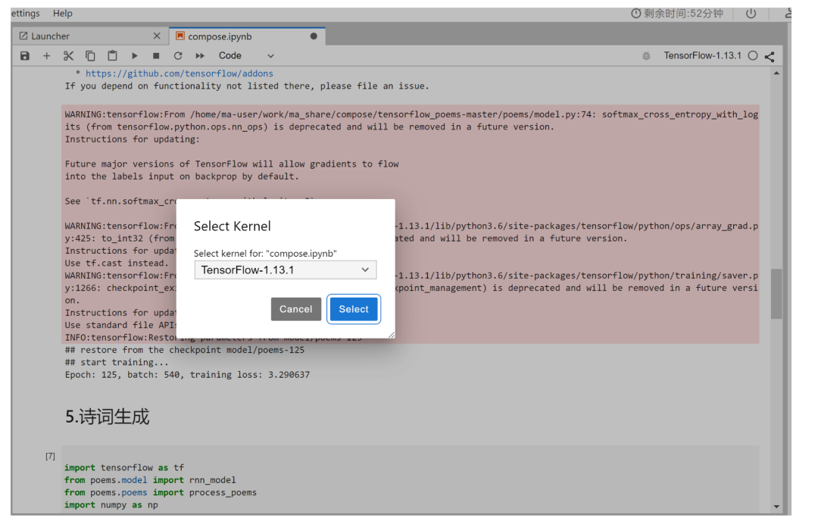Click the 'import tensorflow as tf' code line
Image resolution: width=818 pixels, height=521 pixels.
click(x=124, y=468)
